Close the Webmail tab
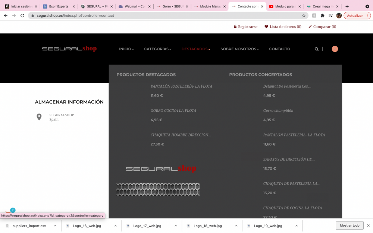373x233 pixels. (x=150, y=6)
